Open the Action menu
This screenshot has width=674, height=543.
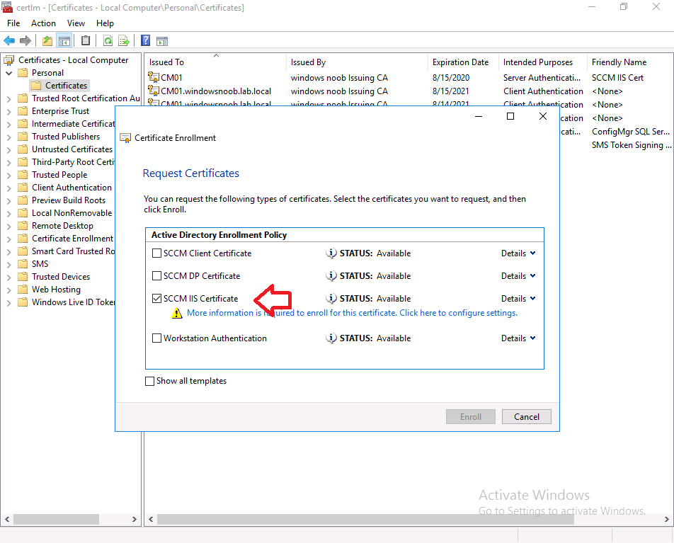coord(43,23)
